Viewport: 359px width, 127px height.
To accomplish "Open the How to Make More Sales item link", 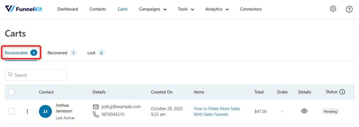I will coord(217,112).
